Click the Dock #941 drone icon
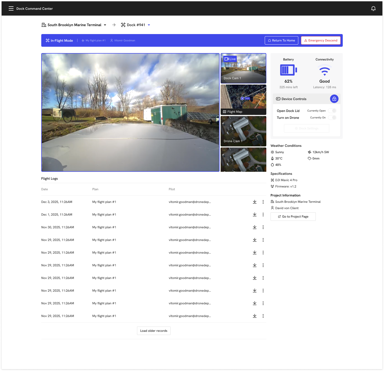This screenshot has height=371, width=384. 123,25
